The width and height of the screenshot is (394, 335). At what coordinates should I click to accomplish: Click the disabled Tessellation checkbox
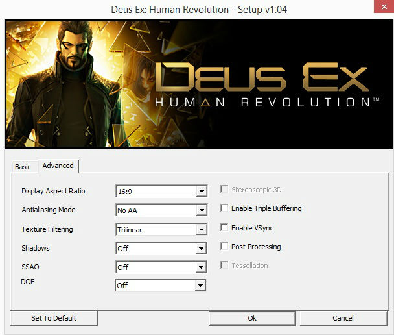click(x=224, y=266)
